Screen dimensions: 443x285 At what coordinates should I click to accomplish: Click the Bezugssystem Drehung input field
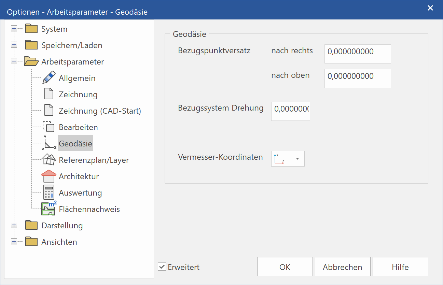(291, 111)
